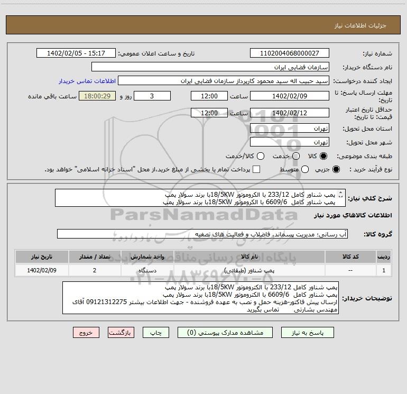Open 'مشاهده مدارک پیوستی (0)' attachments button
The height and width of the screenshot is (394, 407).
(x=225, y=333)
